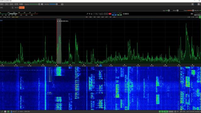Toggle the PA power amplifier button
Image resolution: width=201 pixels, height=113 pixels.
coord(7,4)
